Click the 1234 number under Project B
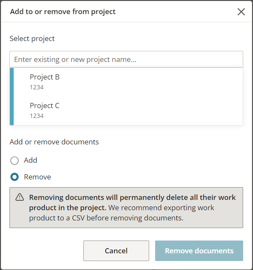The image size is (253, 270). coord(37,87)
